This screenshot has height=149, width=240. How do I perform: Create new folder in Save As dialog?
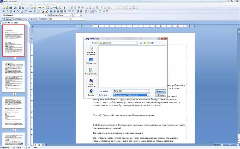148,43
